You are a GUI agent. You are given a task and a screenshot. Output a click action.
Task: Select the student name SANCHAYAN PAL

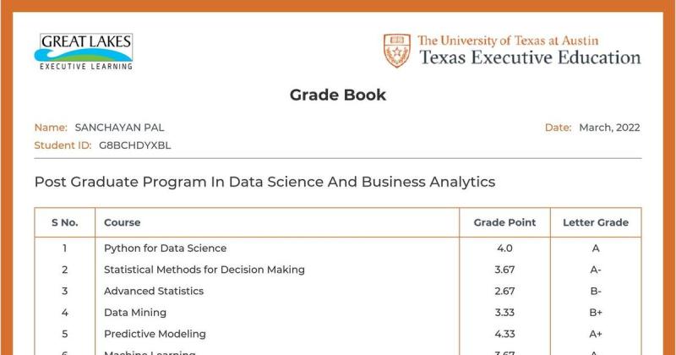tap(119, 128)
